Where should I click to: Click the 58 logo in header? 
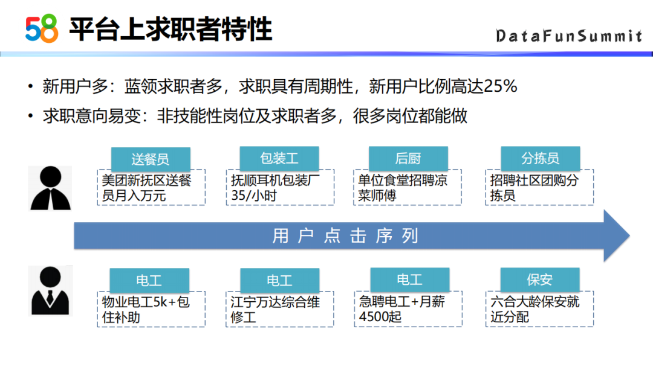click(42, 28)
